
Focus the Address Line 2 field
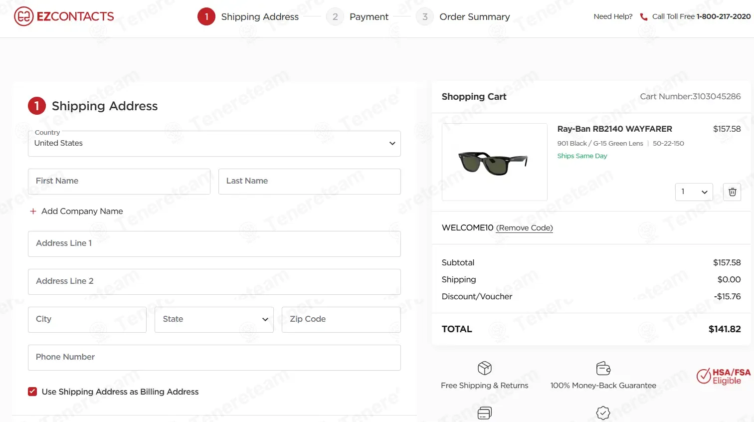pos(214,282)
